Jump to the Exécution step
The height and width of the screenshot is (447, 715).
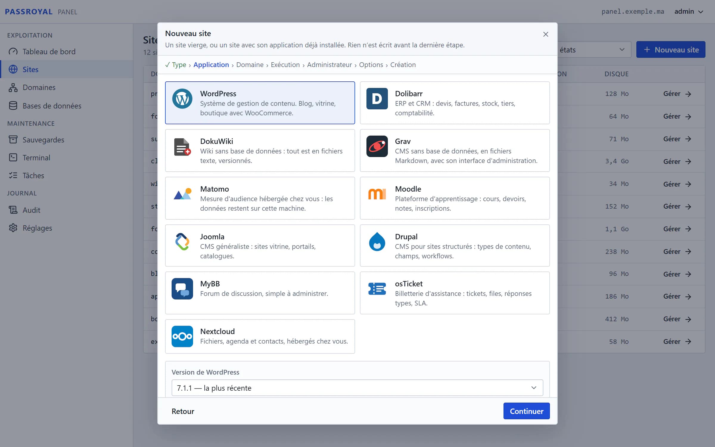pos(285,65)
